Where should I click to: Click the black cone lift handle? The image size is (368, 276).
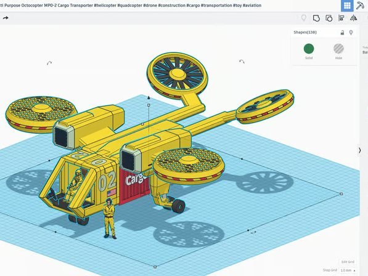click(149, 97)
